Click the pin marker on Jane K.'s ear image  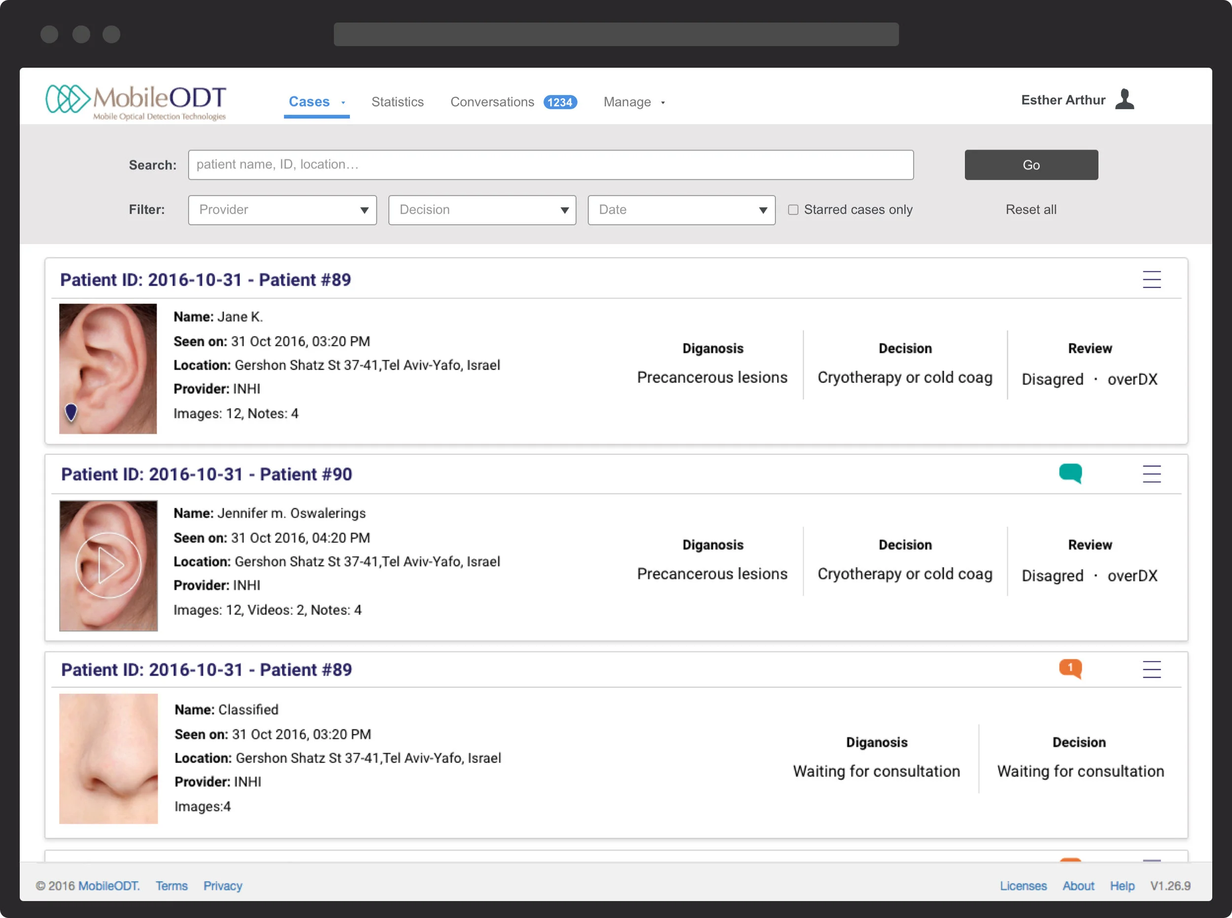(71, 412)
